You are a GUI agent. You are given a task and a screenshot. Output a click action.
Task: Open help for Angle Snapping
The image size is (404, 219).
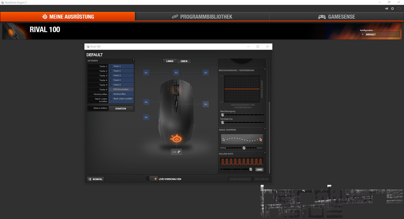pos(265,129)
